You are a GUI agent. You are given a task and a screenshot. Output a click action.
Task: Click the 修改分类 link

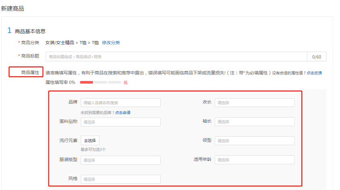coord(111,43)
